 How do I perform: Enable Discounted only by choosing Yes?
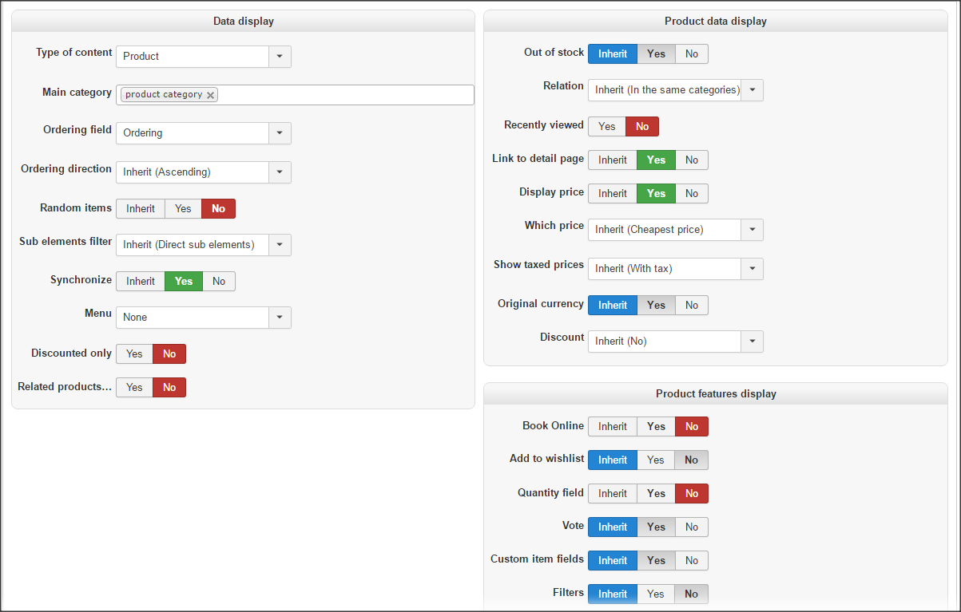coord(134,354)
